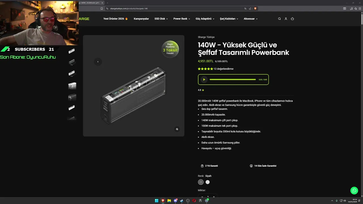The image size is (363, 204).
Task: Expand the Güç Adaptörü menu
Action: [205, 19]
